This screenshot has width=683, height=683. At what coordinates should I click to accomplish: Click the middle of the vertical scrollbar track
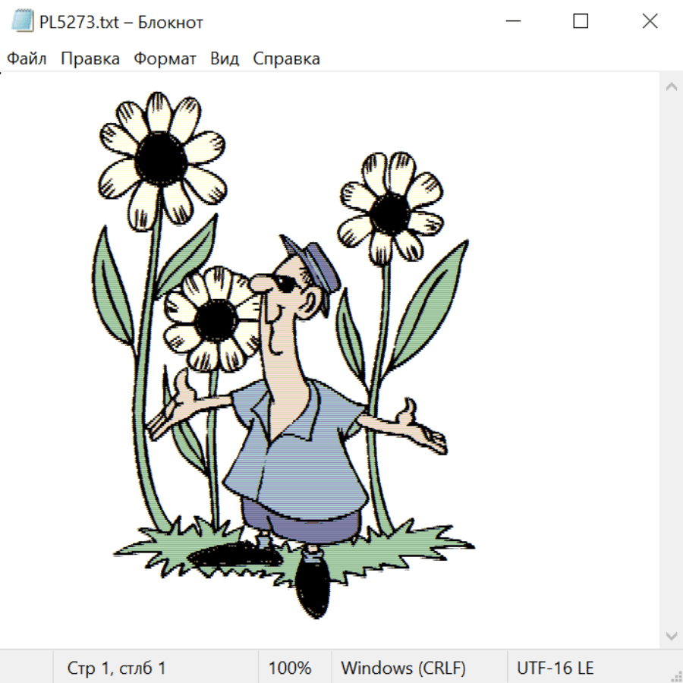tap(671, 360)
